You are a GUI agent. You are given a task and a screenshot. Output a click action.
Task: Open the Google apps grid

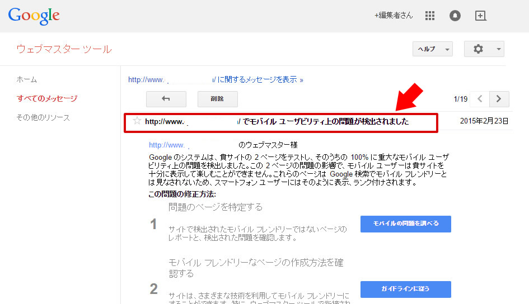(430, 16)
